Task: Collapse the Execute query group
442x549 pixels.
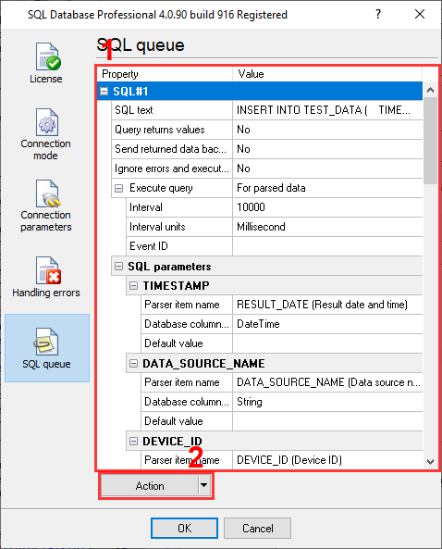Action: coord(119,188)
